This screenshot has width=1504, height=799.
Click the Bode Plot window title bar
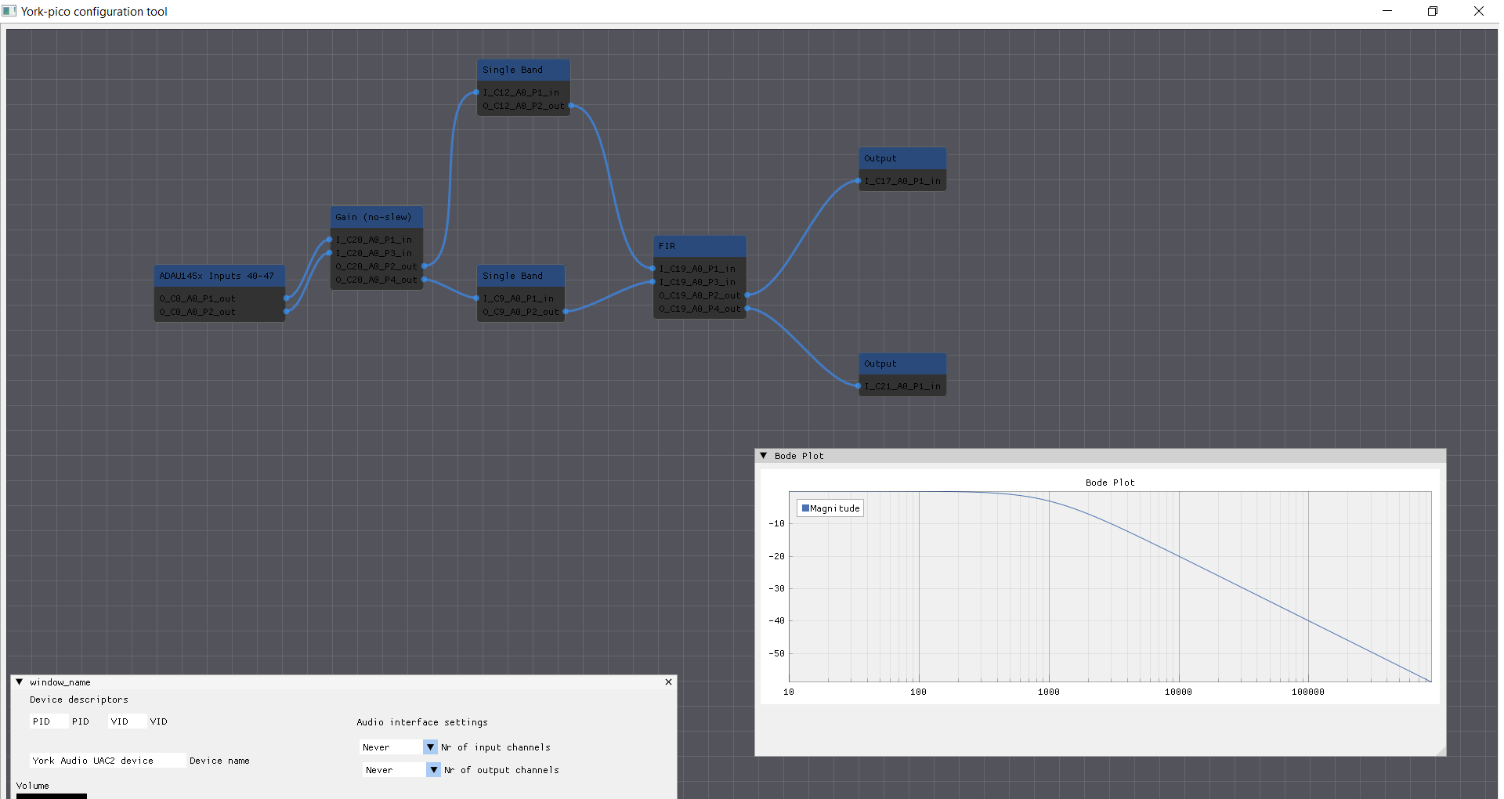1100,455
